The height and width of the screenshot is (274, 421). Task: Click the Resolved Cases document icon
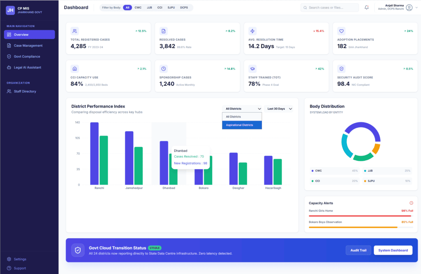[x=163, y=31]
